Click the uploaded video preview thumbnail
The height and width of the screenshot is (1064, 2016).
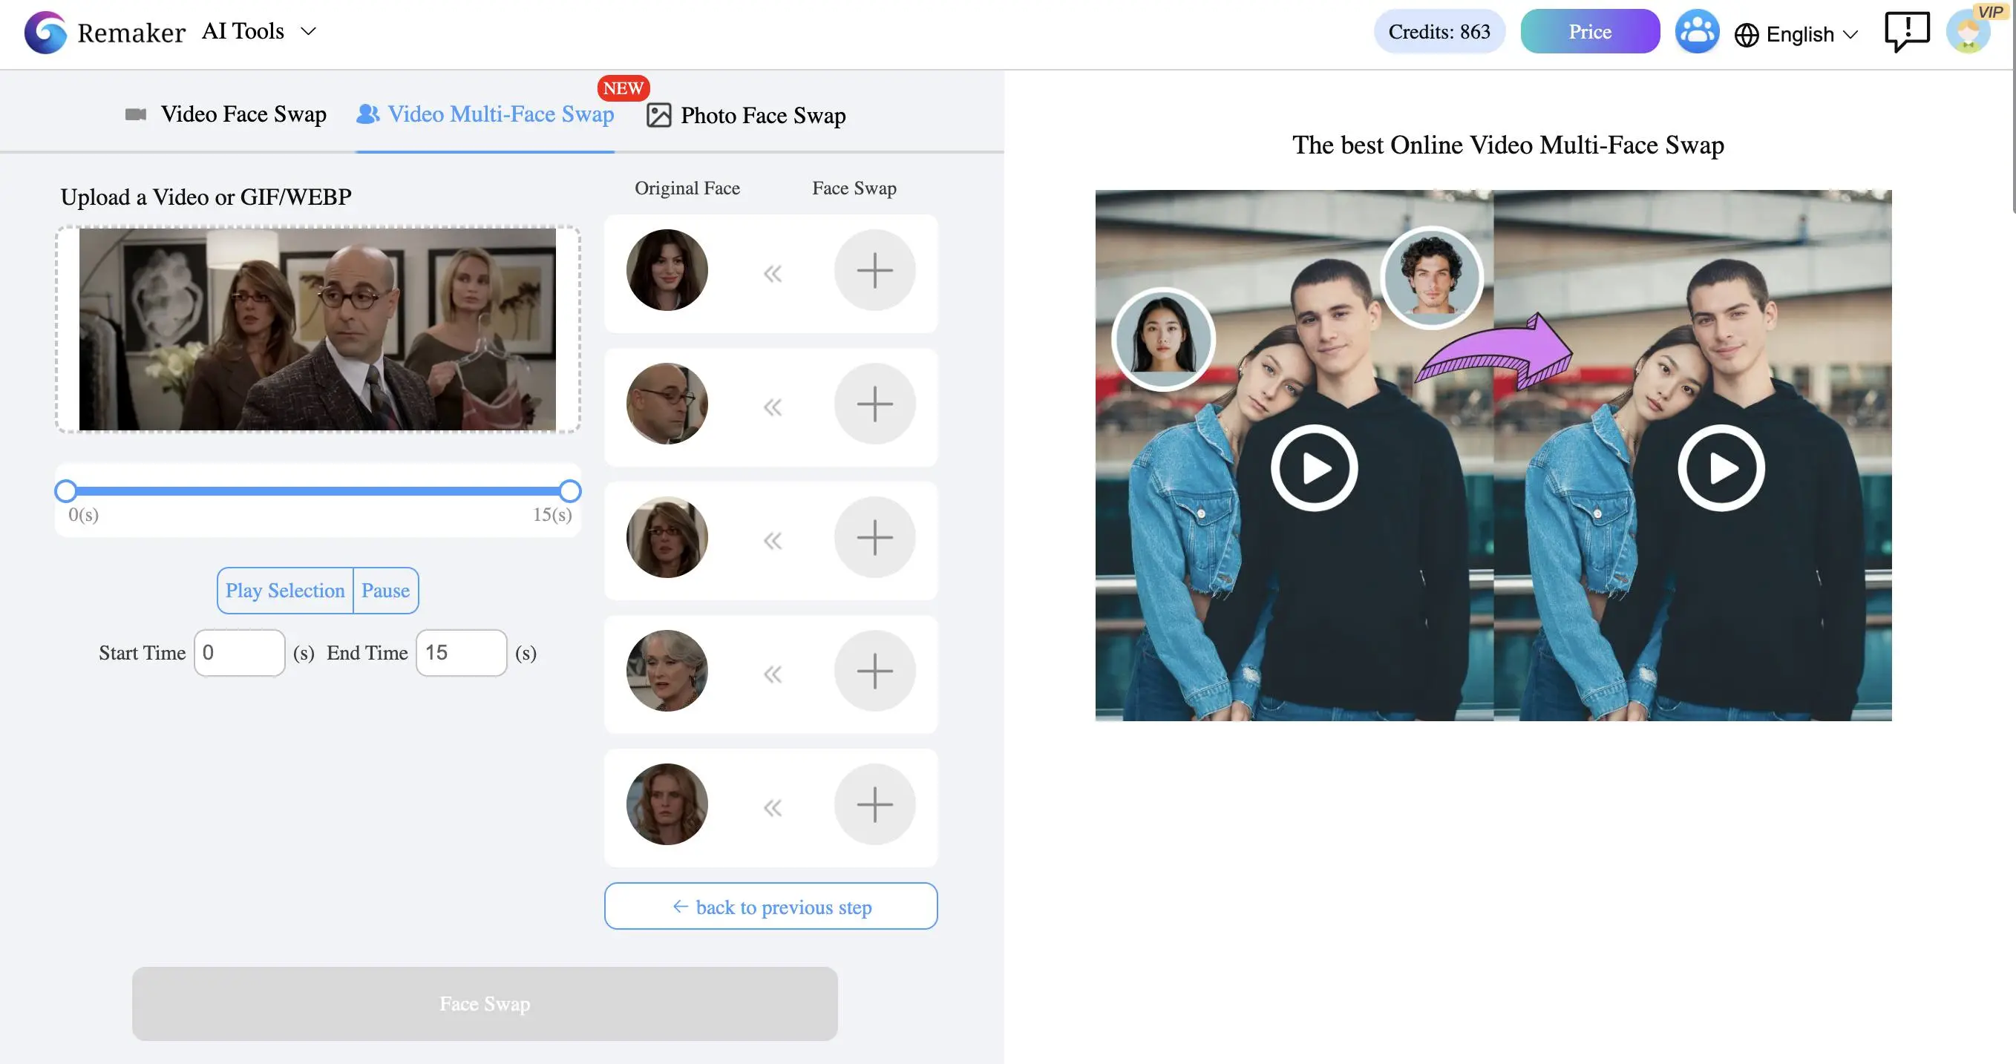click(x=318, y=329)
